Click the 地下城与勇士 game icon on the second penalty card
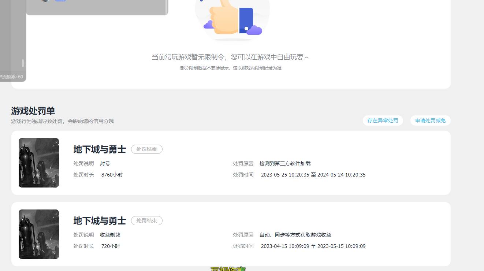This screenshot has width=484, height=271. (38, 234)
